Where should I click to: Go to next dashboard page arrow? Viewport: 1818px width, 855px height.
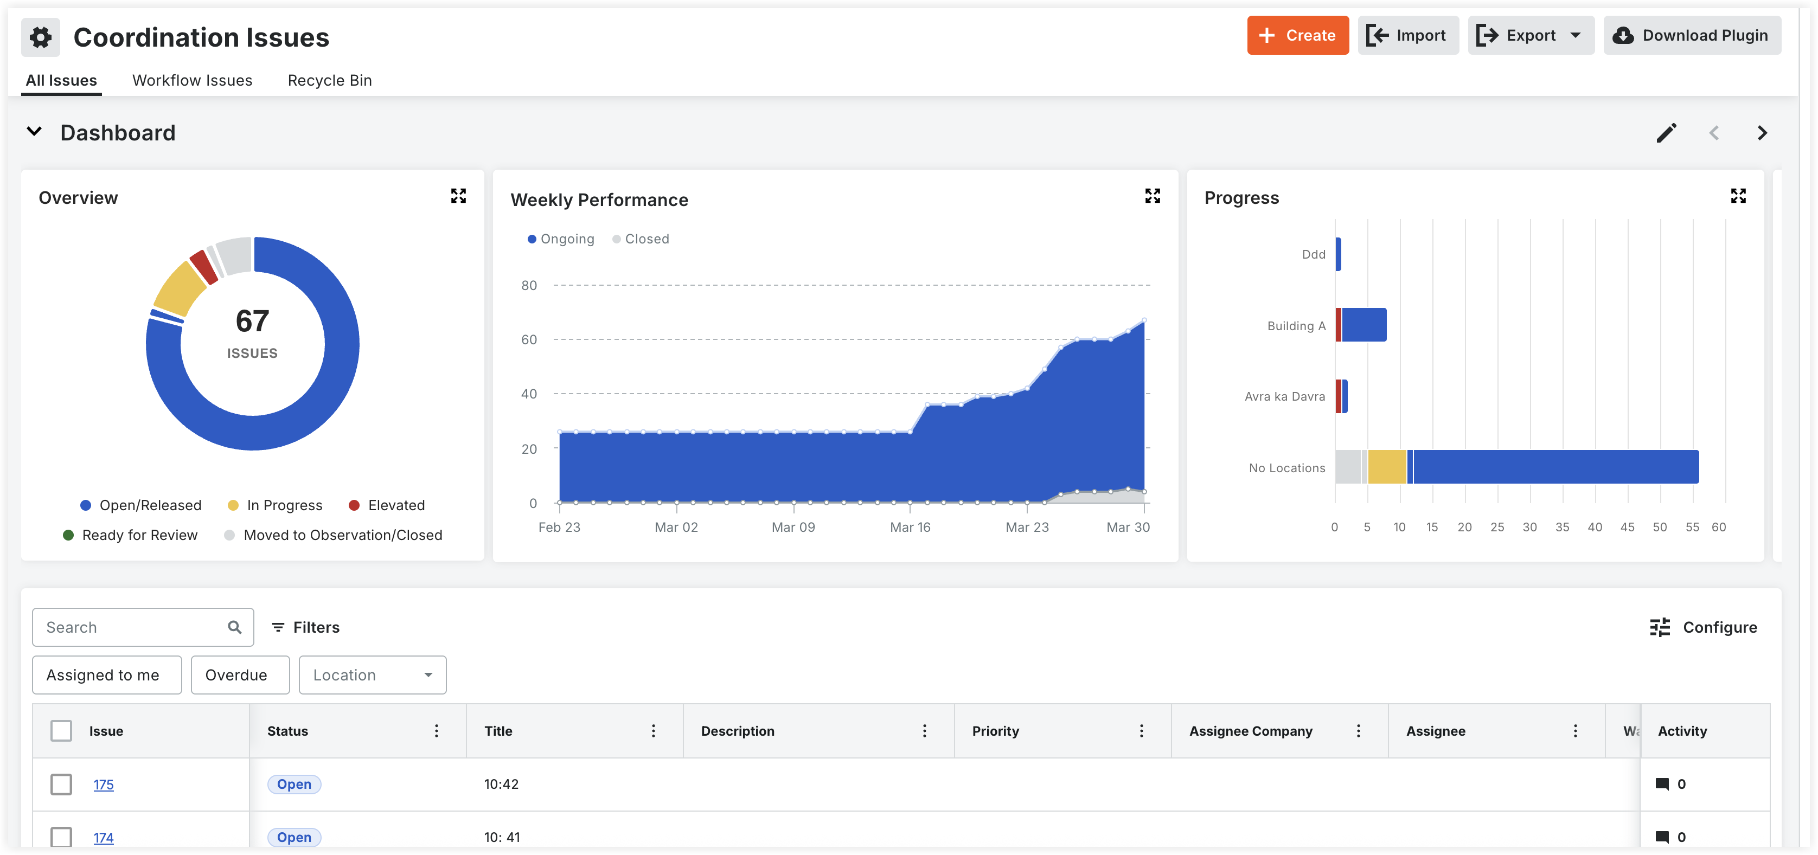pos(1762,133)
